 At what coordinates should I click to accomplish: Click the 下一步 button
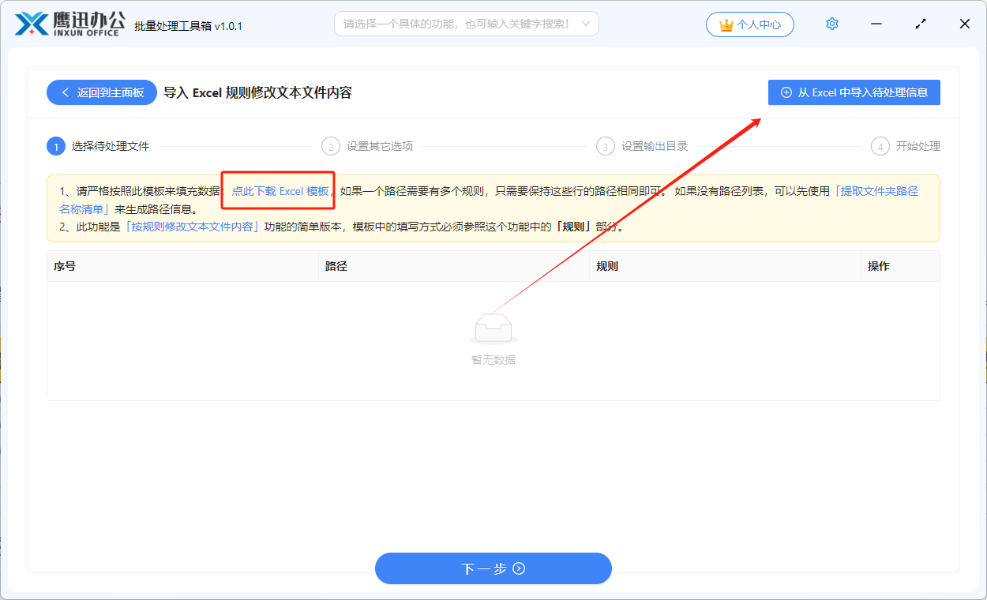point(493,568)
